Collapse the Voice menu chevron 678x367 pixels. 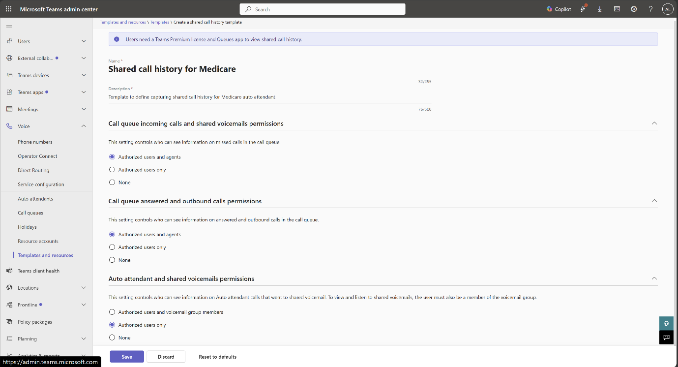coord(84,126)
